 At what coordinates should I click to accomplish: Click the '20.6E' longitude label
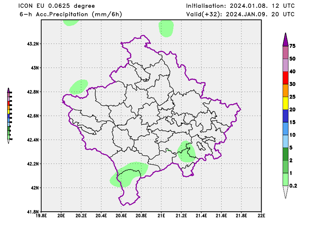pos(121,216)
